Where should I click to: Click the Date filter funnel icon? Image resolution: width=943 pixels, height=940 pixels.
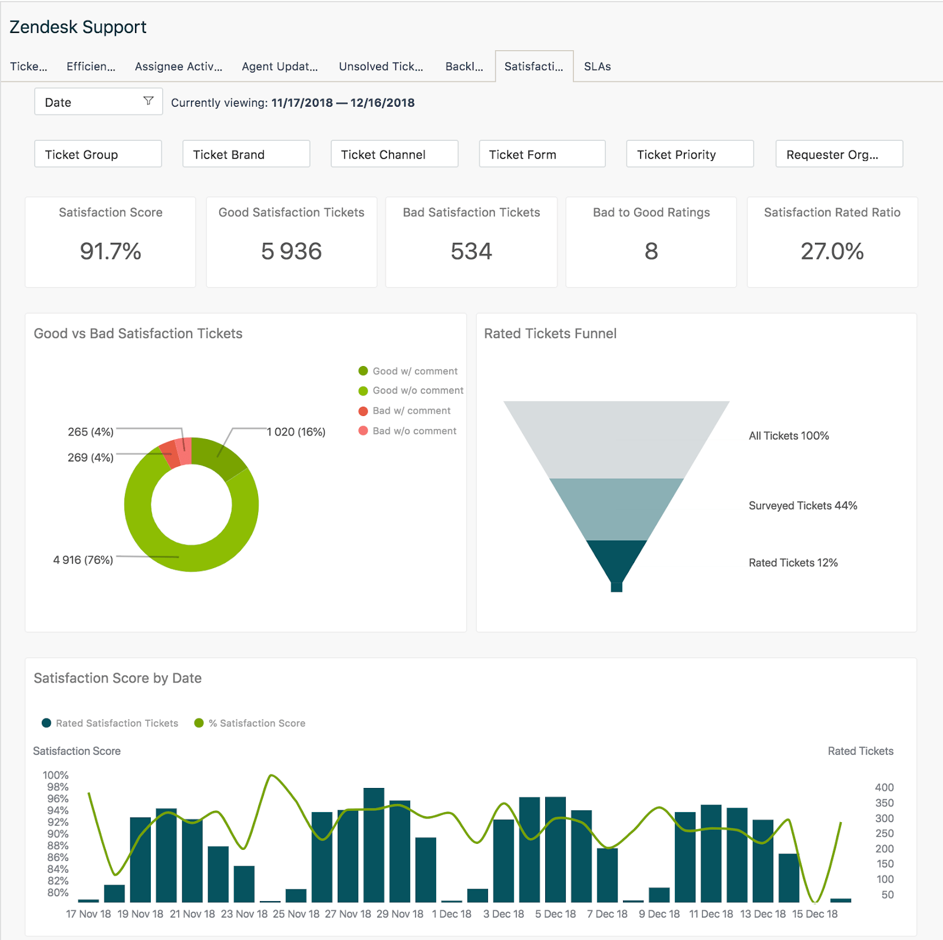(x=149, y=101)
